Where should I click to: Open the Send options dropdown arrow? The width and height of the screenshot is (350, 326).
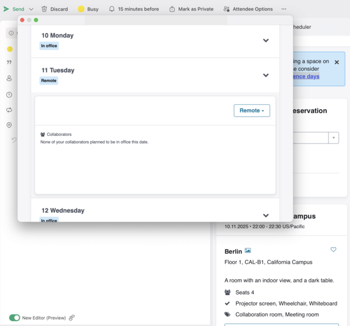[32, 9]
